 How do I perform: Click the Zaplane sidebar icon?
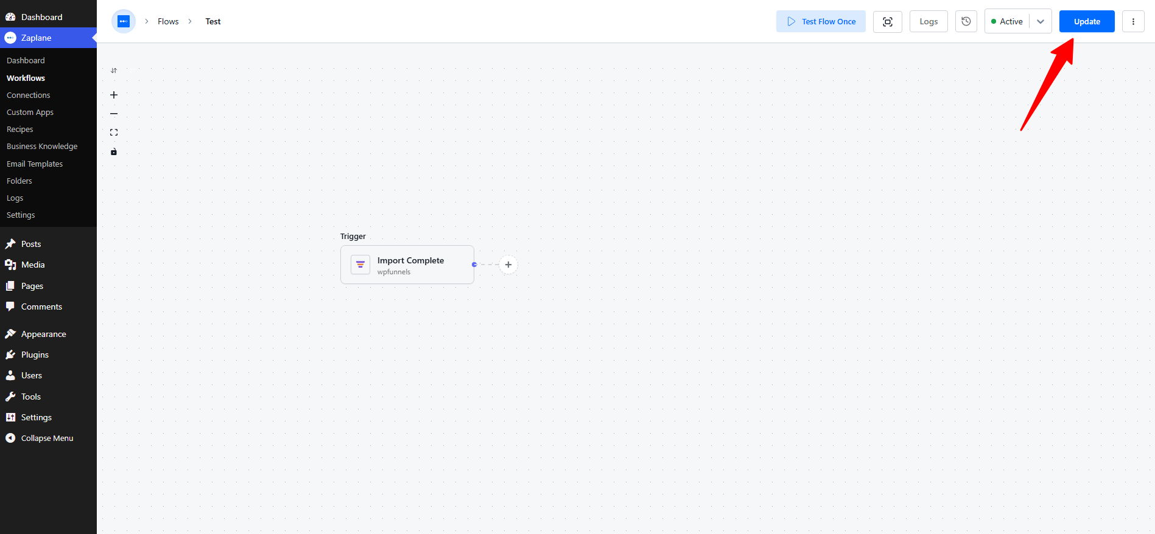pos(10,38)
